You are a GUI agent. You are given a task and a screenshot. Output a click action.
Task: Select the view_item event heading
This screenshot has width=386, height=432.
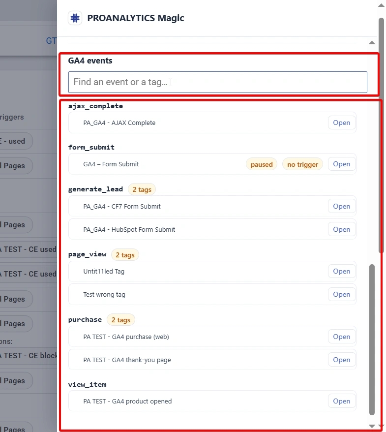point(87,384)
